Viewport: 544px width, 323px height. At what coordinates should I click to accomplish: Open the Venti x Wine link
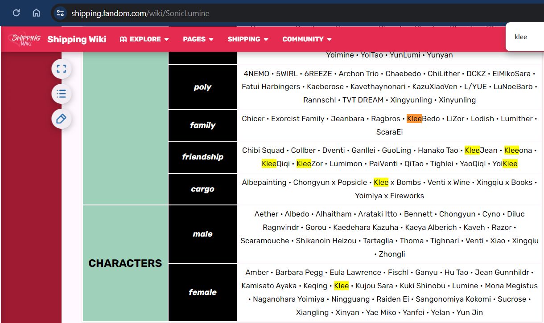tap(449, 182)
